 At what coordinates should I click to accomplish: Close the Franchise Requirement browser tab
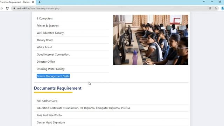[33, 2]
